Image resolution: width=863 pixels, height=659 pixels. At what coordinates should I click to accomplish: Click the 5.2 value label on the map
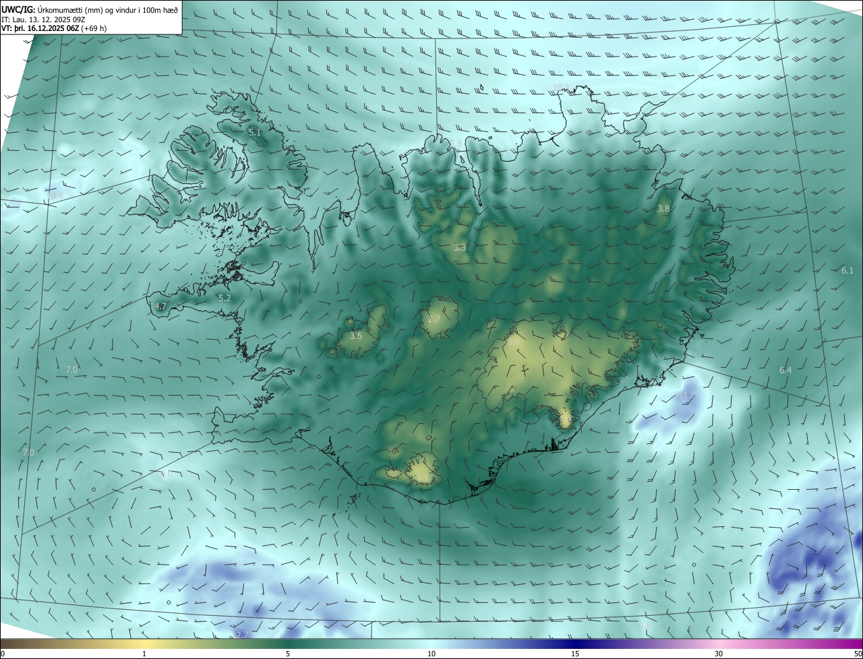click(225, 298)
